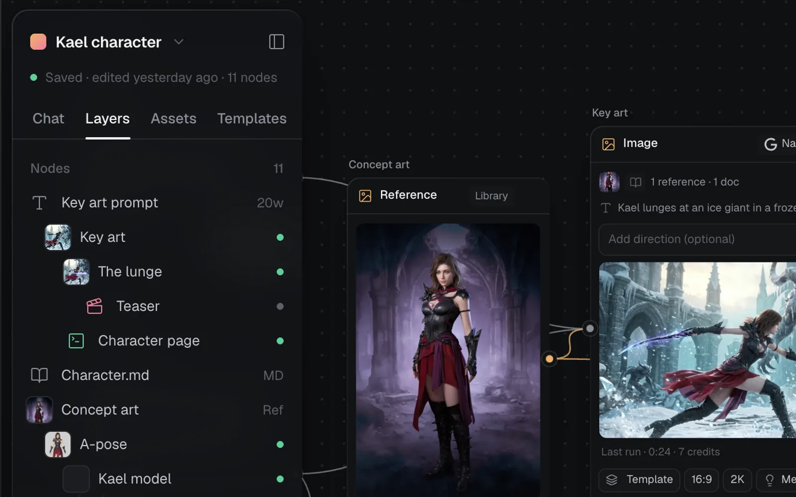Toggle the status dot for Character page

pos(280,341)
